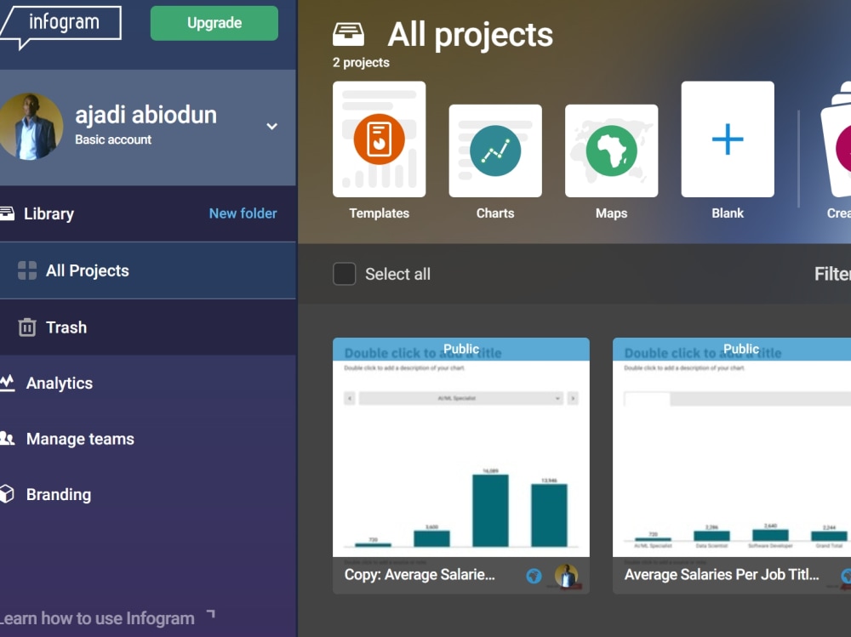Screen dimensions: 851x637
Task: Click the Manage teams people icon
Action: pyautogui.click(x=7, y=438)
